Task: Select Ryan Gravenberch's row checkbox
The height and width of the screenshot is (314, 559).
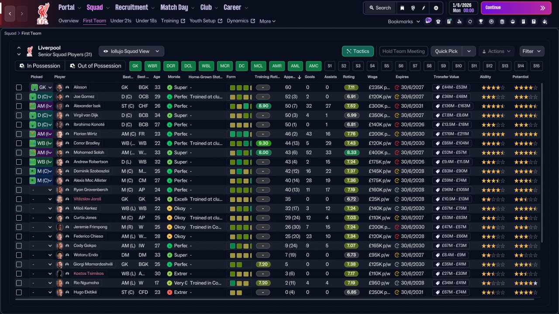Action: pyautogui.click(x=19, y=190)
